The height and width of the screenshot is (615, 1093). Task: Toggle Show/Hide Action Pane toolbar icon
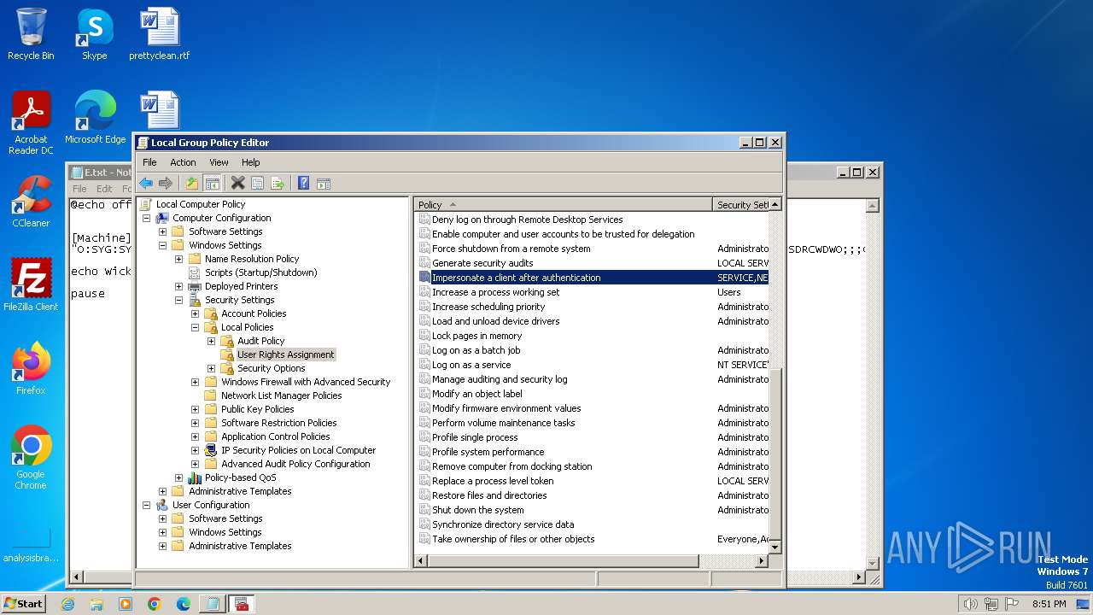(x=324, y=183)
